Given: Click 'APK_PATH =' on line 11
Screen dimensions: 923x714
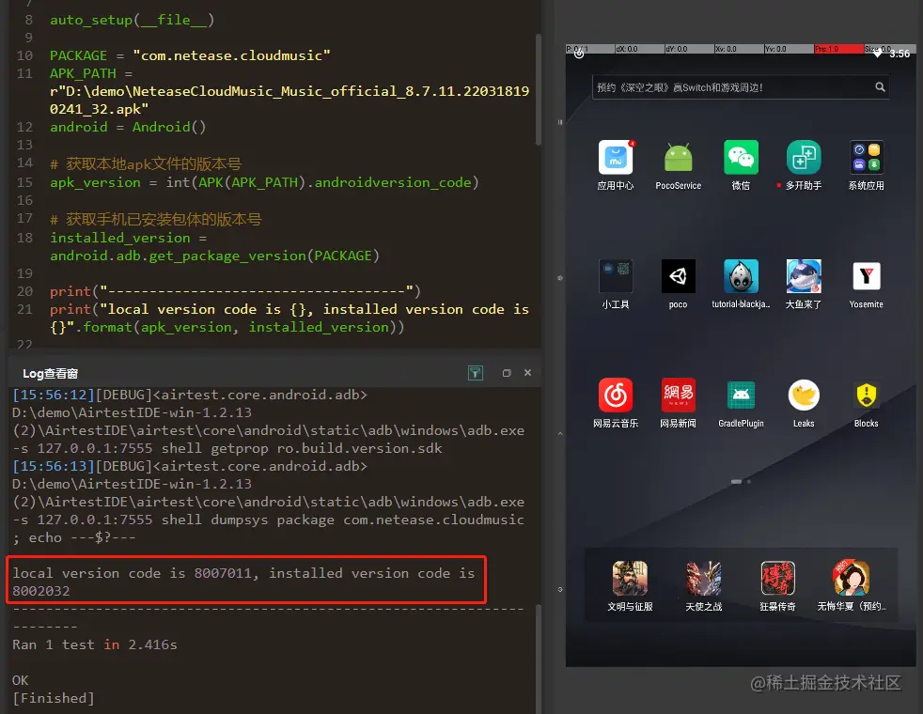Looking at the screenshot, I should pos(91,73).
